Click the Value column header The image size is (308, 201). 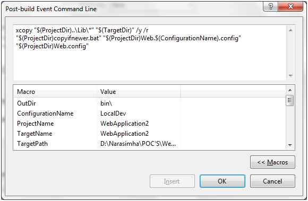pos(139,92)
